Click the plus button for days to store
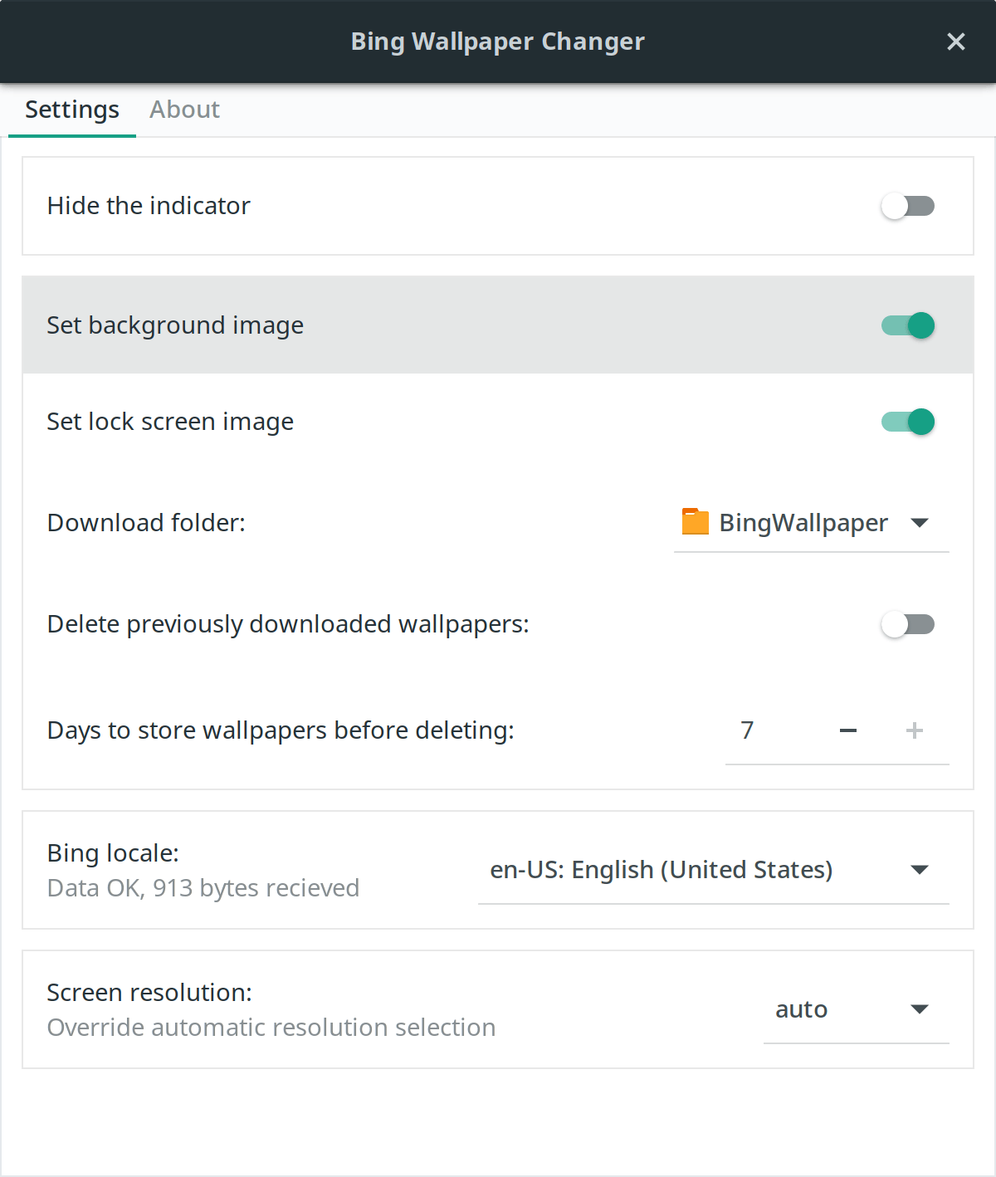The height and width of the screenshot is (1177, 996). pyautogui.click(x=914, y=730)
